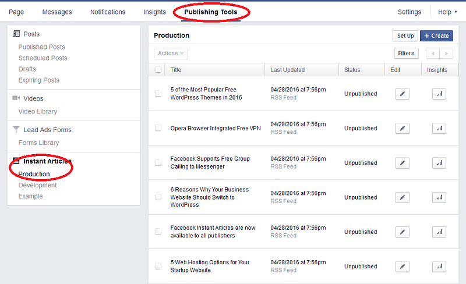This screenshot has height=284, width=466.
Task: Select Development under Instant Articles
Action: pos(37,185)
